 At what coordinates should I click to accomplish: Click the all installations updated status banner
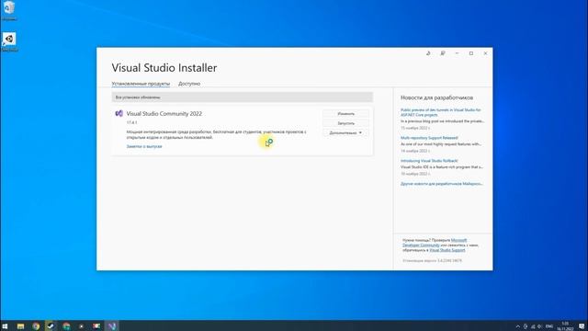243,97
